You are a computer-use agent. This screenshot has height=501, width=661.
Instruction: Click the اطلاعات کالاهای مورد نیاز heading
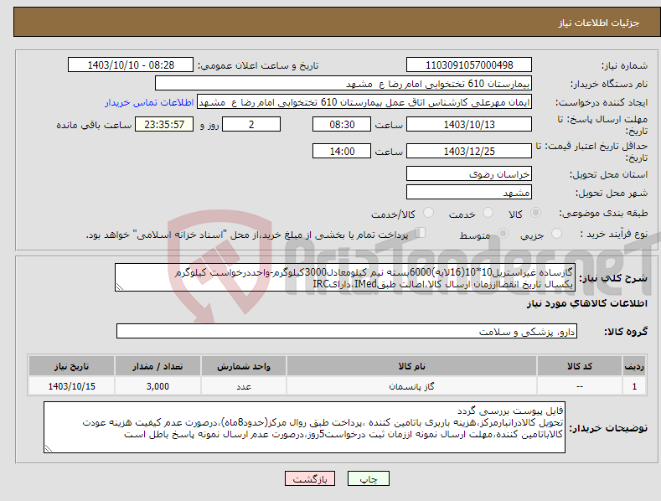point(586,303)
